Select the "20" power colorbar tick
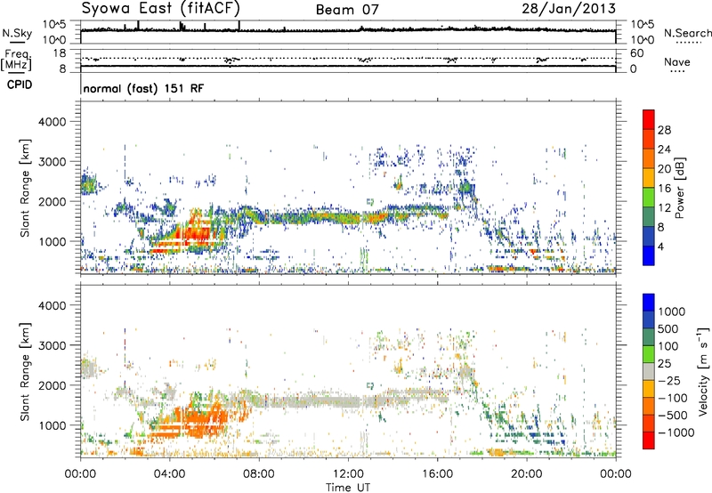This screenshot has height=493, width=712. point(664,169)
